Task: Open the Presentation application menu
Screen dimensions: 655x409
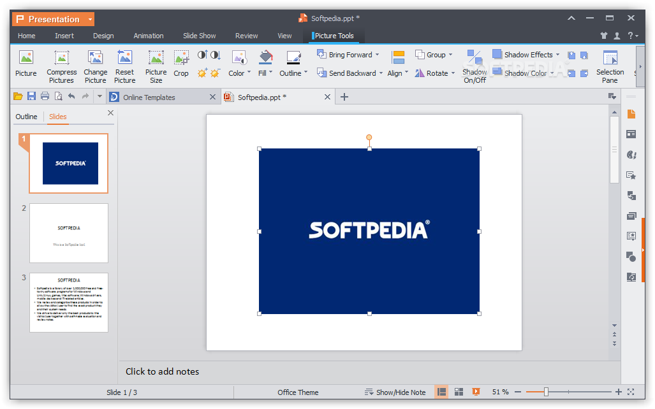Action: [x=53, y=19]
